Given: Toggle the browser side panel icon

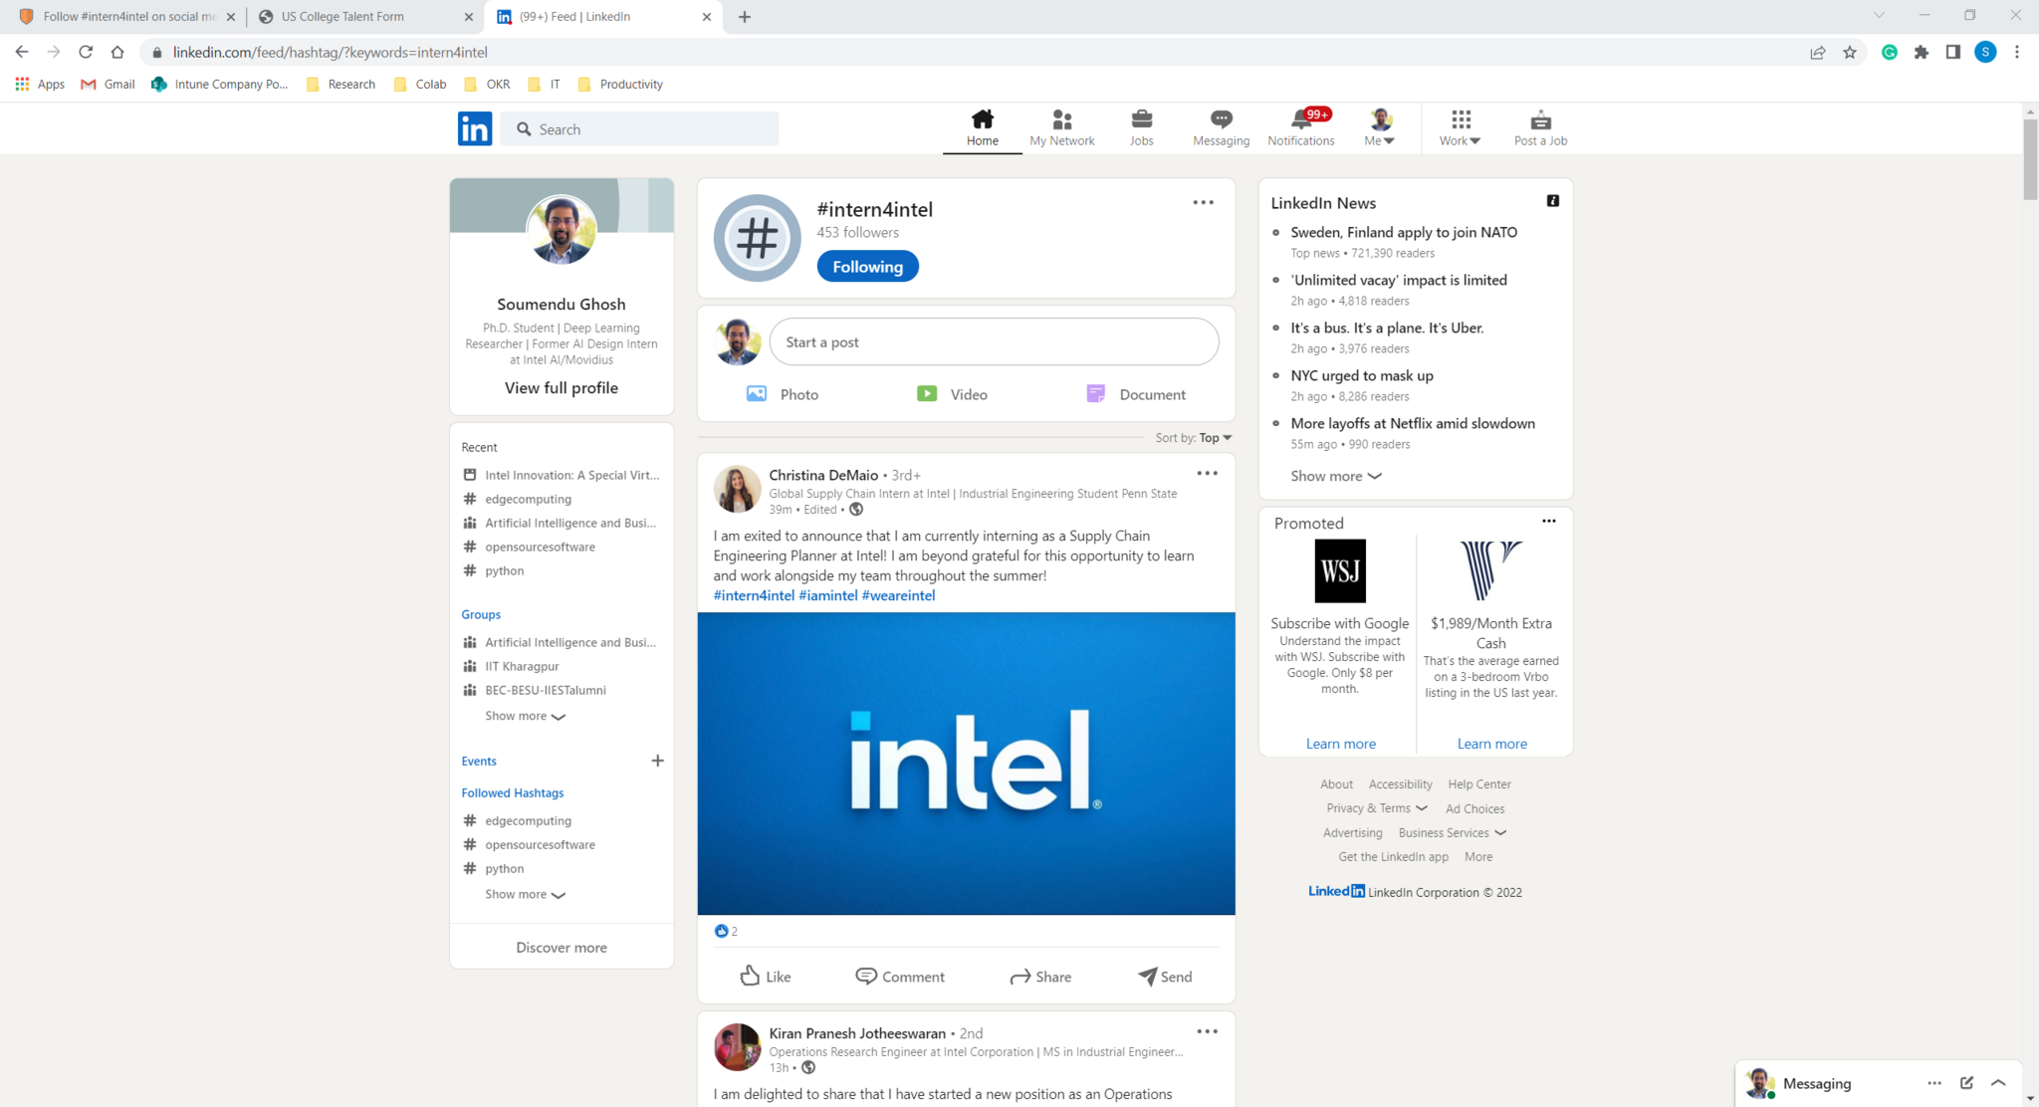Looking at the screenshot, I should coord(1953,53).
